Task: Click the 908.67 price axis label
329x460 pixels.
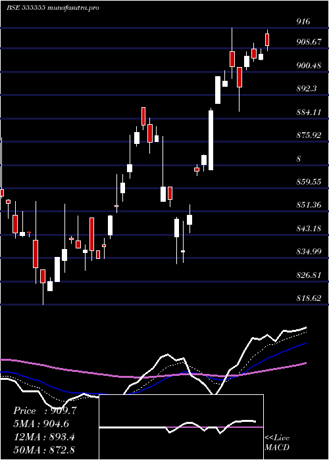Action: click(309, 42)
